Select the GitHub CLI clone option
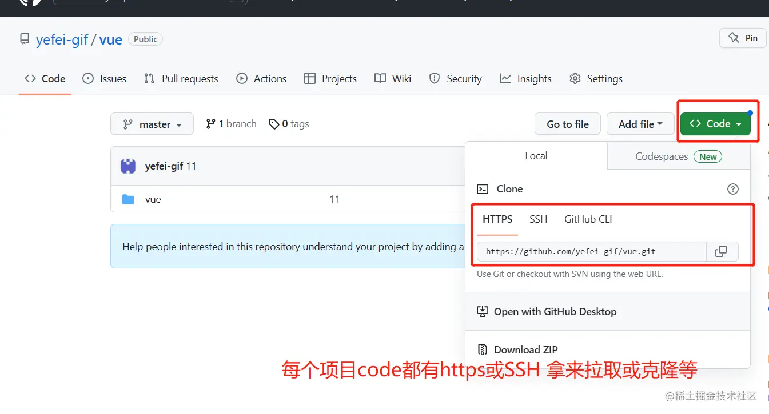 (588, 219)
